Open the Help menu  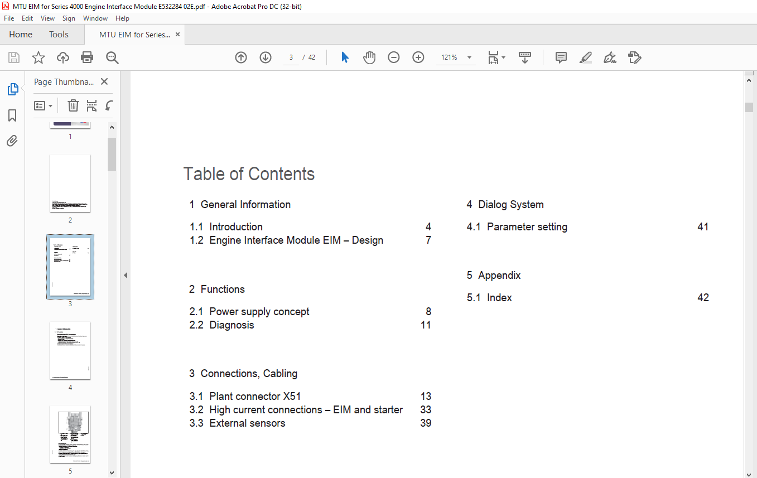122,18
